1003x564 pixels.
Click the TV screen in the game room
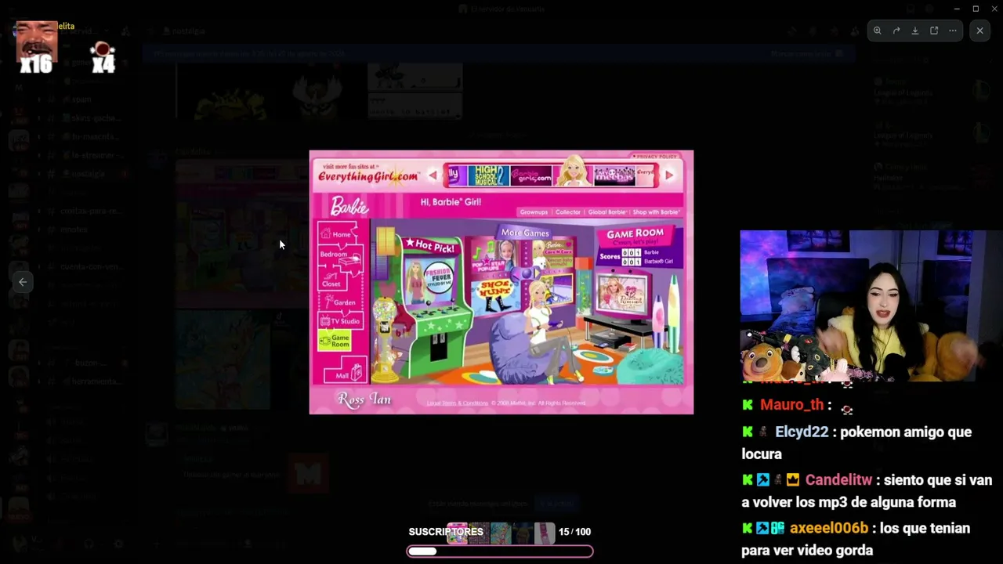[621, 295]
